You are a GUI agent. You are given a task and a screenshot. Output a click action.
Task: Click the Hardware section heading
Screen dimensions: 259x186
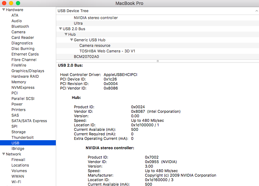[15, 10]
